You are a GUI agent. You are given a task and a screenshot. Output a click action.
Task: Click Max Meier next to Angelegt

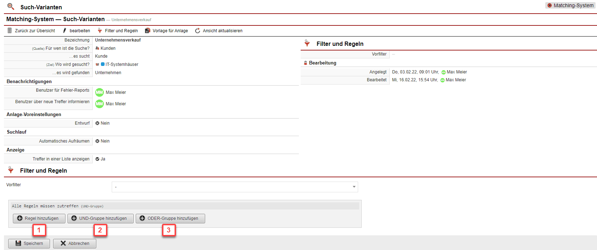pyautogui.click(x=457, y=72)
